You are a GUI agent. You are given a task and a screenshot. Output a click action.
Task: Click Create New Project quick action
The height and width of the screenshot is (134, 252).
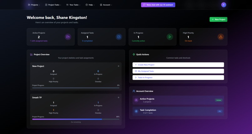tap(178, 65)
